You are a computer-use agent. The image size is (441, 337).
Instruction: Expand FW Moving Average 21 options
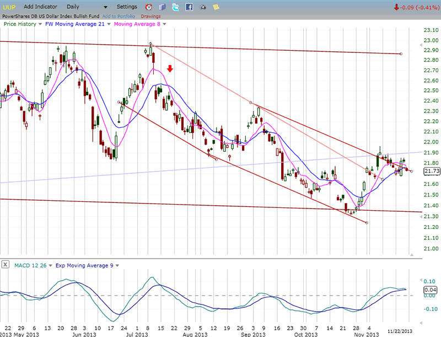pyautogui.click(x=108, y=24)
